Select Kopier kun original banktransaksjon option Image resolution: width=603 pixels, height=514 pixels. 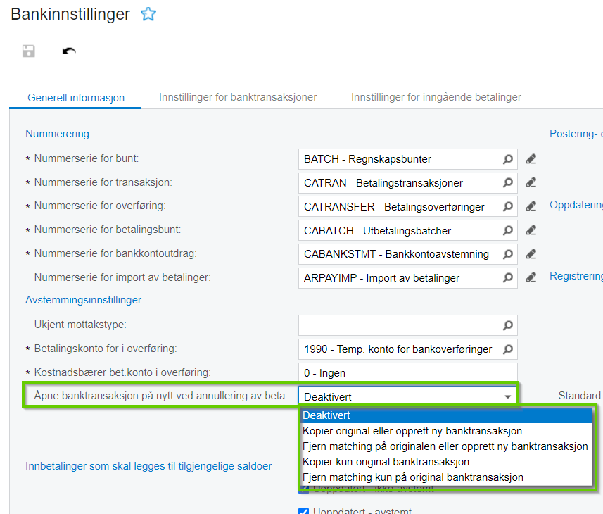(x=386, y=462)
